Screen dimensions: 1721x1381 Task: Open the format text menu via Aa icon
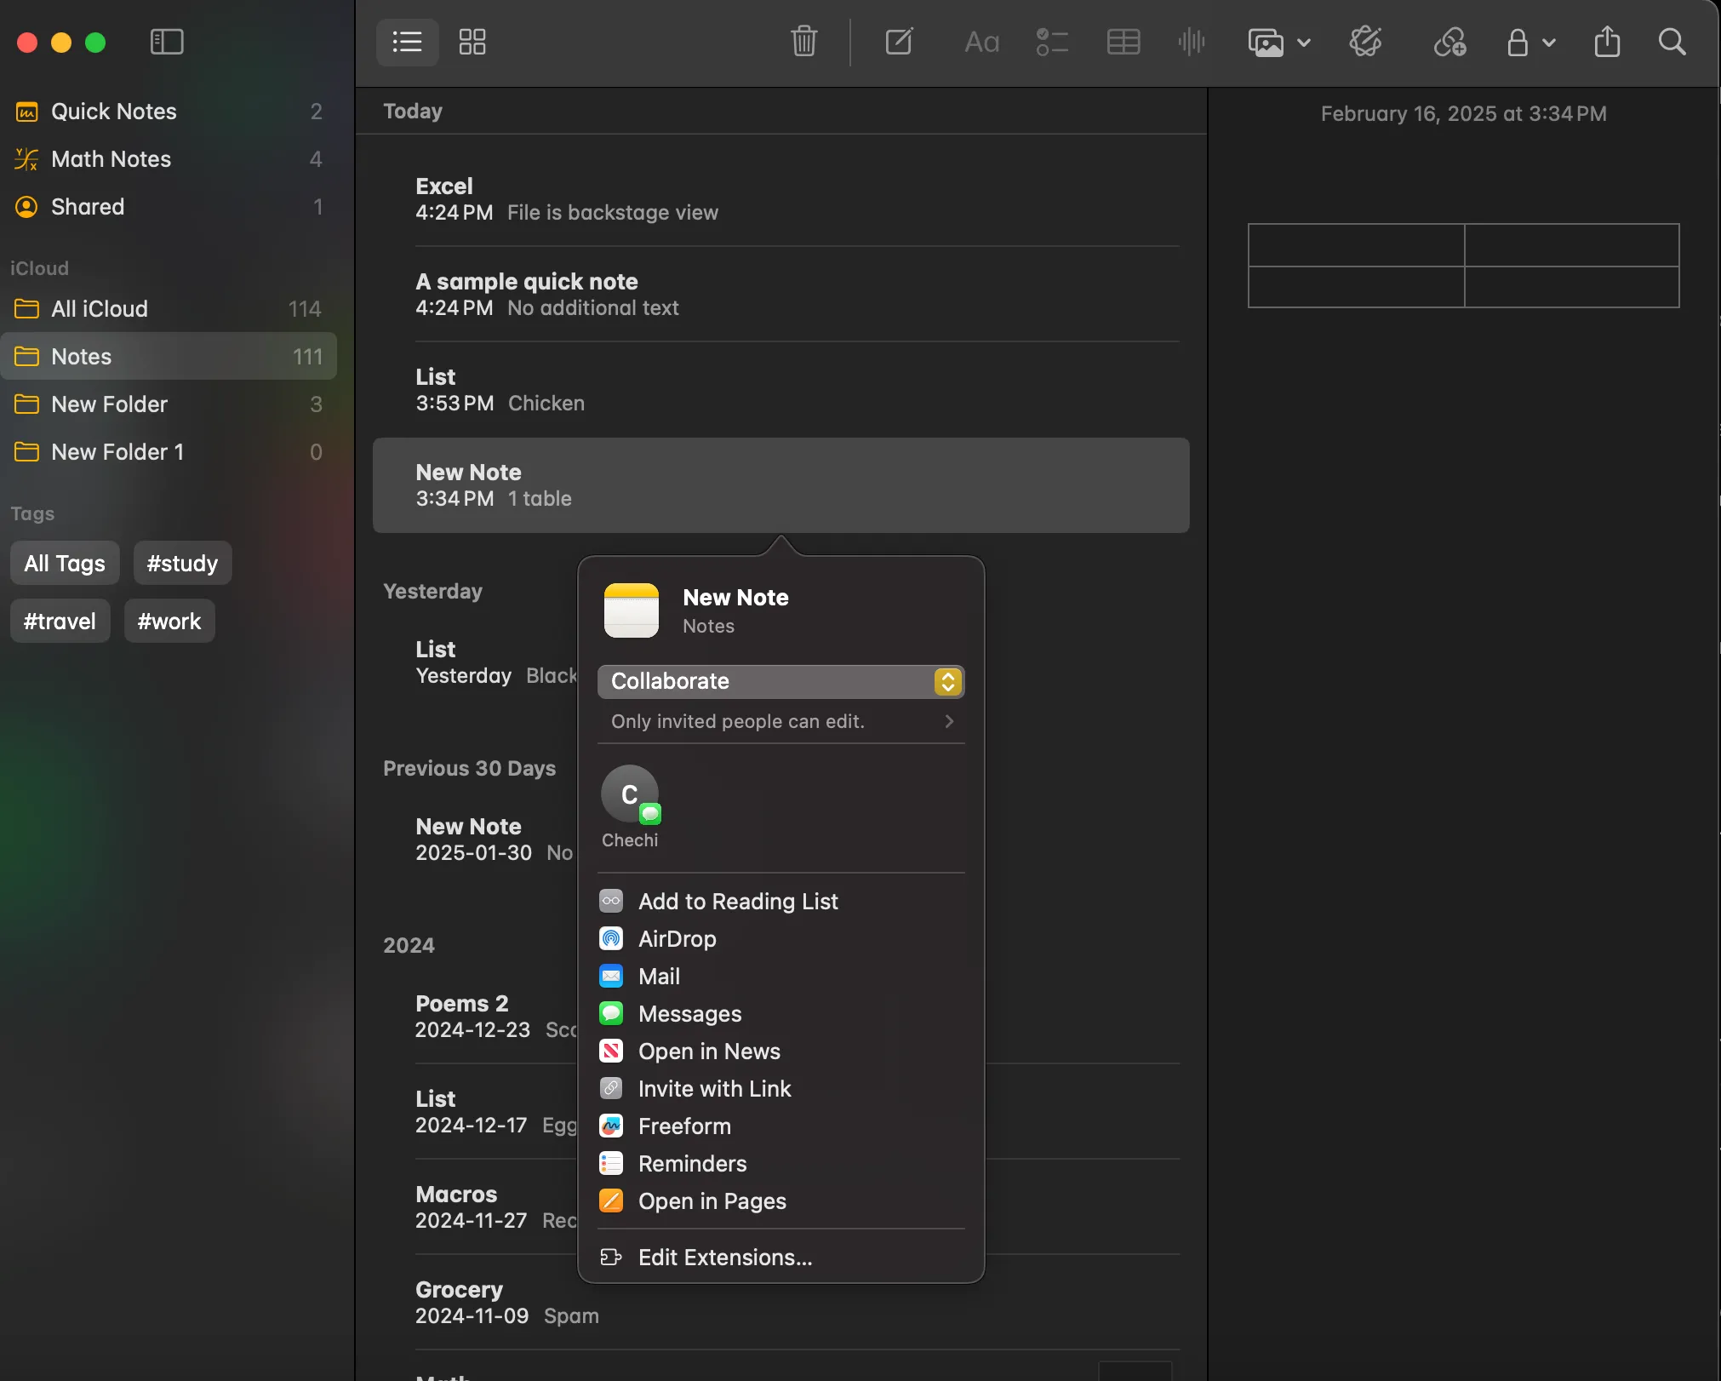(x=981, y=42)
